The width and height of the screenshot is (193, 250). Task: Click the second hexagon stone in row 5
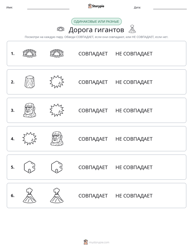(x=57, y=167)
